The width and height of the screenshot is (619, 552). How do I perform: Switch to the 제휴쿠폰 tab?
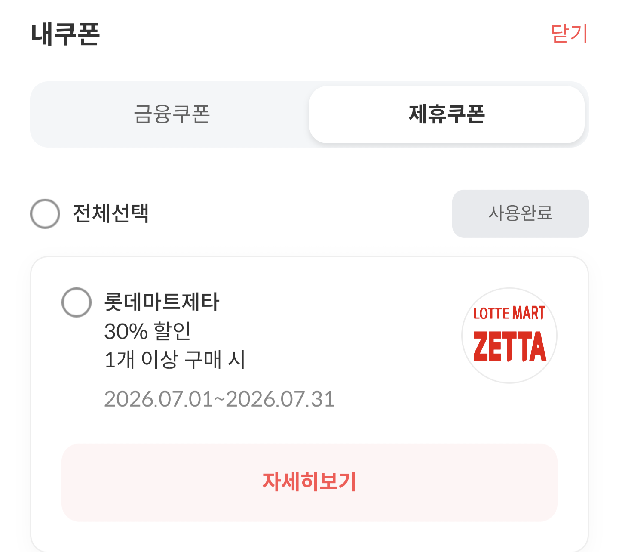(447, 114)
